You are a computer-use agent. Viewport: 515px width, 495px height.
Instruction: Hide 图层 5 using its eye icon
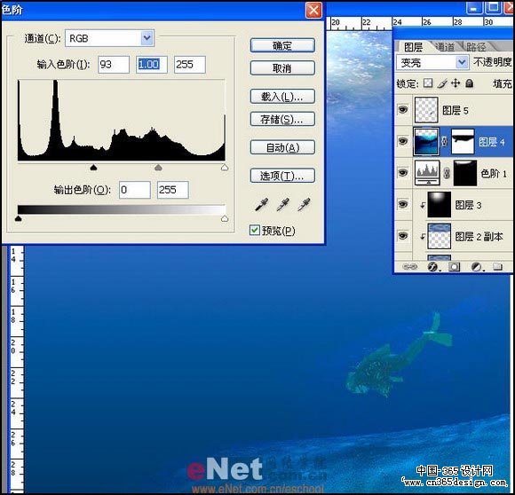pos(402,110)
